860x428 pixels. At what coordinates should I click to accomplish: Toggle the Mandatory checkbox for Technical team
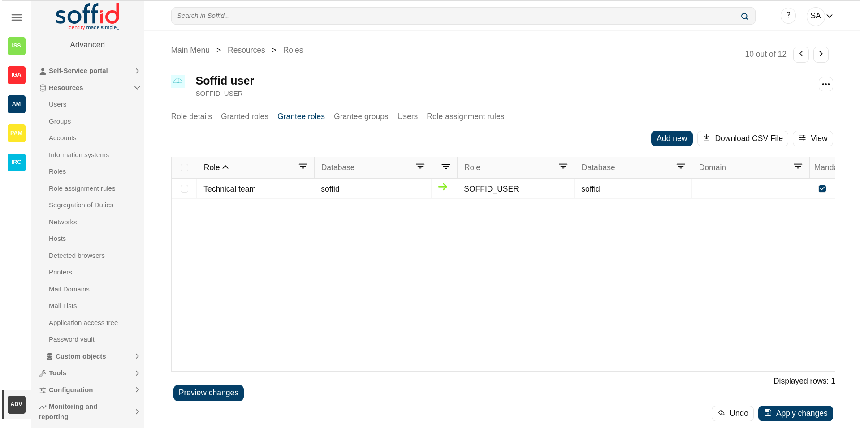point(822,188)
